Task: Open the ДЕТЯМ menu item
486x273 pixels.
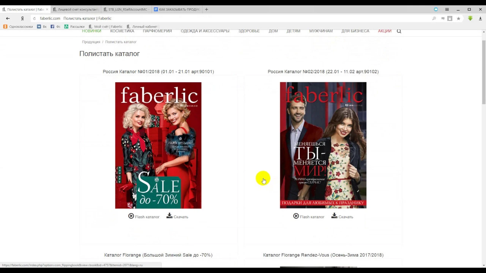Action: click(293, 31)
